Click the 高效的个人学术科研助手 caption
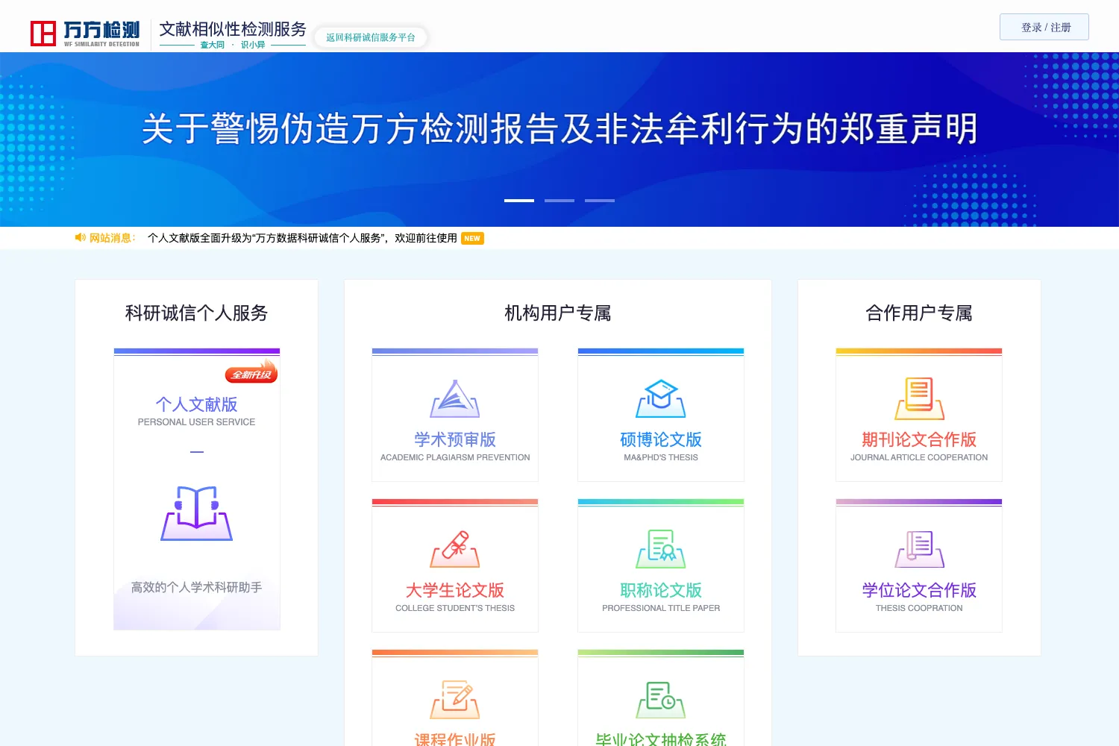 pyautogui.click(x=197, y=587)
